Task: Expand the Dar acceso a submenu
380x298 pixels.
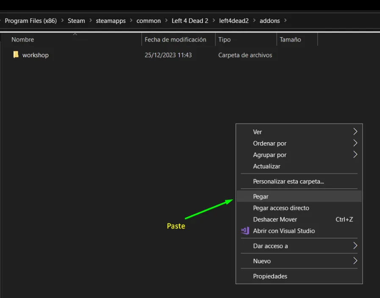Action: (299, 246)
